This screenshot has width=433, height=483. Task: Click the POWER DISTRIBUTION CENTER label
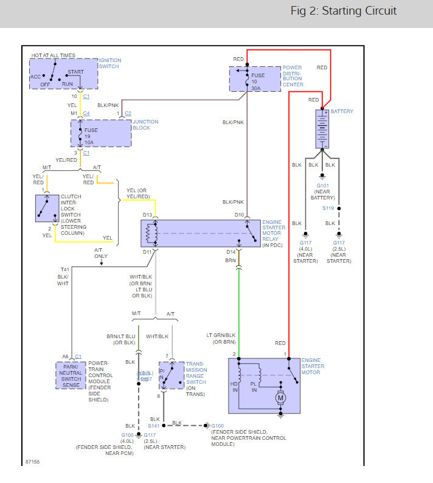pos(293,76)
